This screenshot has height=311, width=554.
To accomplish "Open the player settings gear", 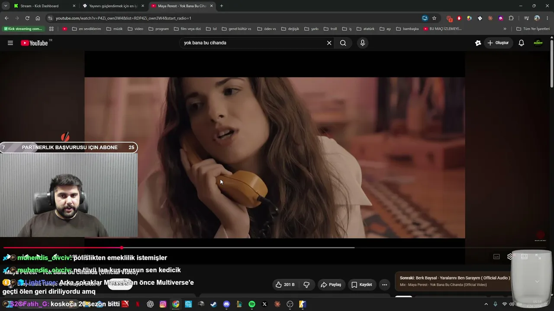I will (510, 257).
